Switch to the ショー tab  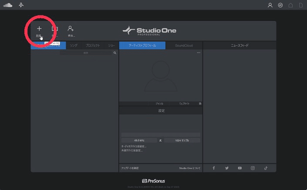(111, 45)
